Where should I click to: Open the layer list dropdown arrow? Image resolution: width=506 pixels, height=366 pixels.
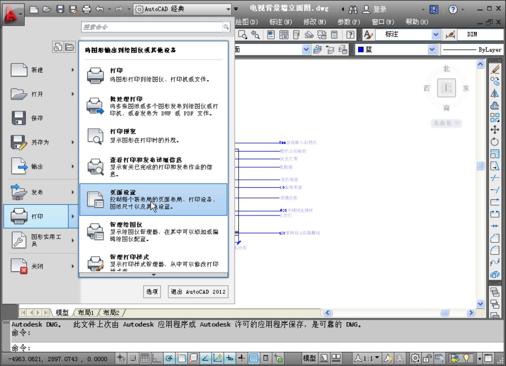point(306,50)
